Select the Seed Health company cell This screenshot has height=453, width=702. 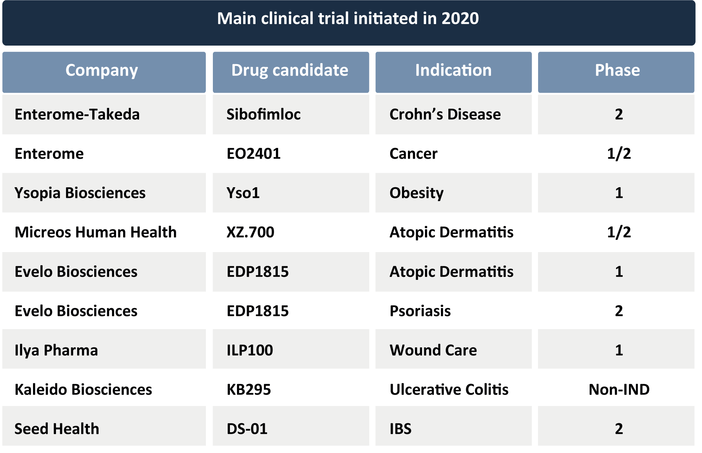point(57,429)
